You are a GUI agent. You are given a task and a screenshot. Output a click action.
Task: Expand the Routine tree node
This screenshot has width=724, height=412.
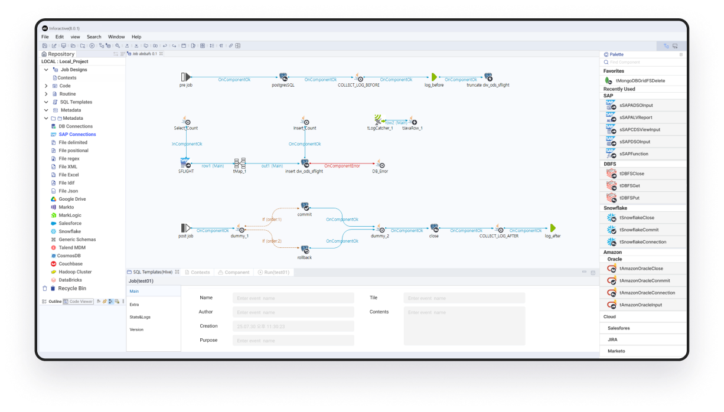pos(46,94)
